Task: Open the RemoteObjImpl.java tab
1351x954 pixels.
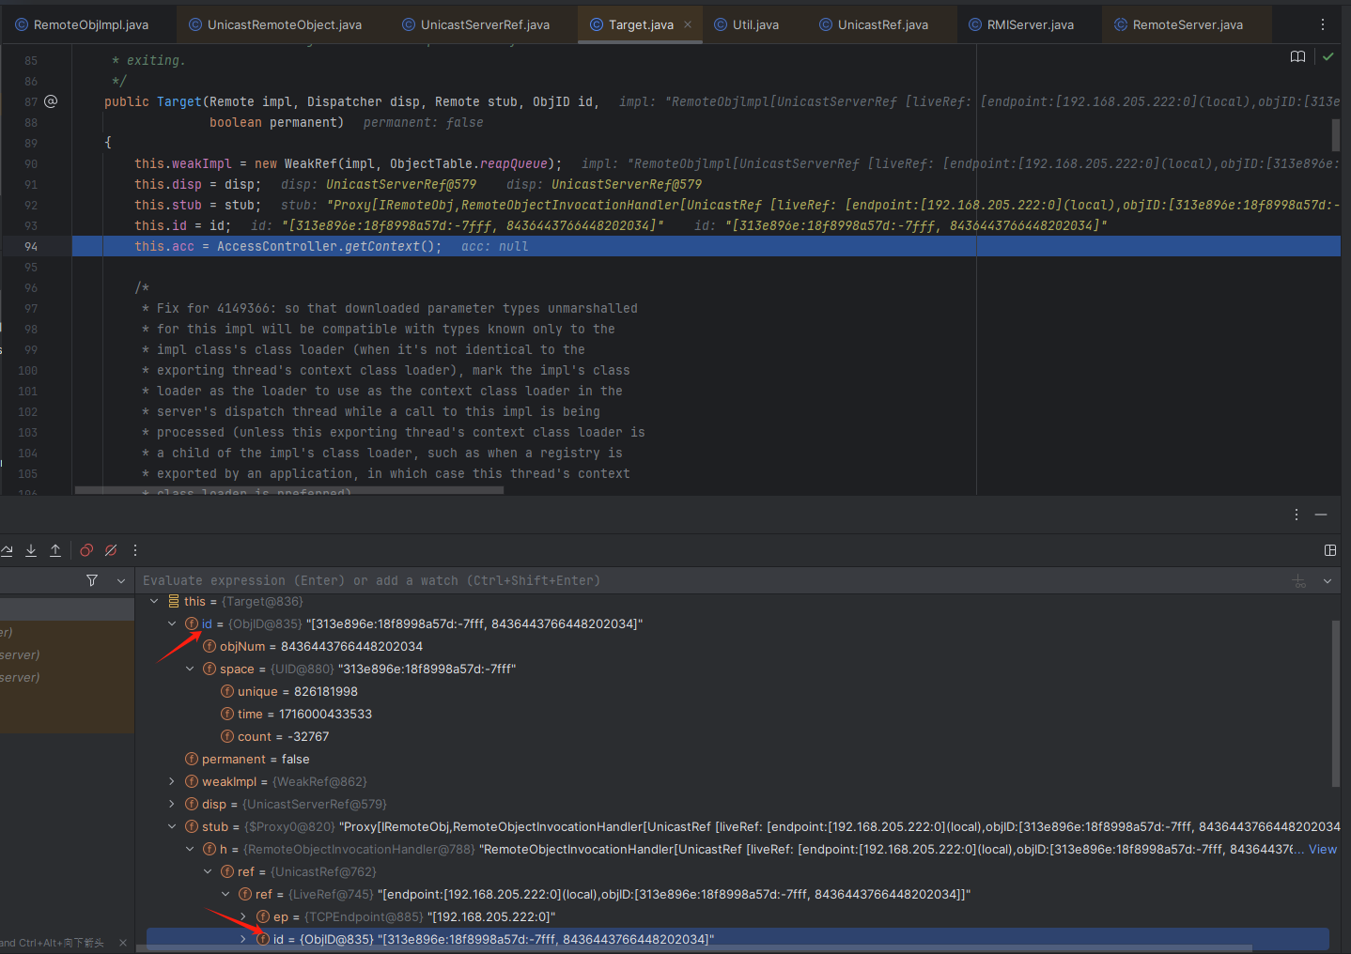Action: click(82, 24)
